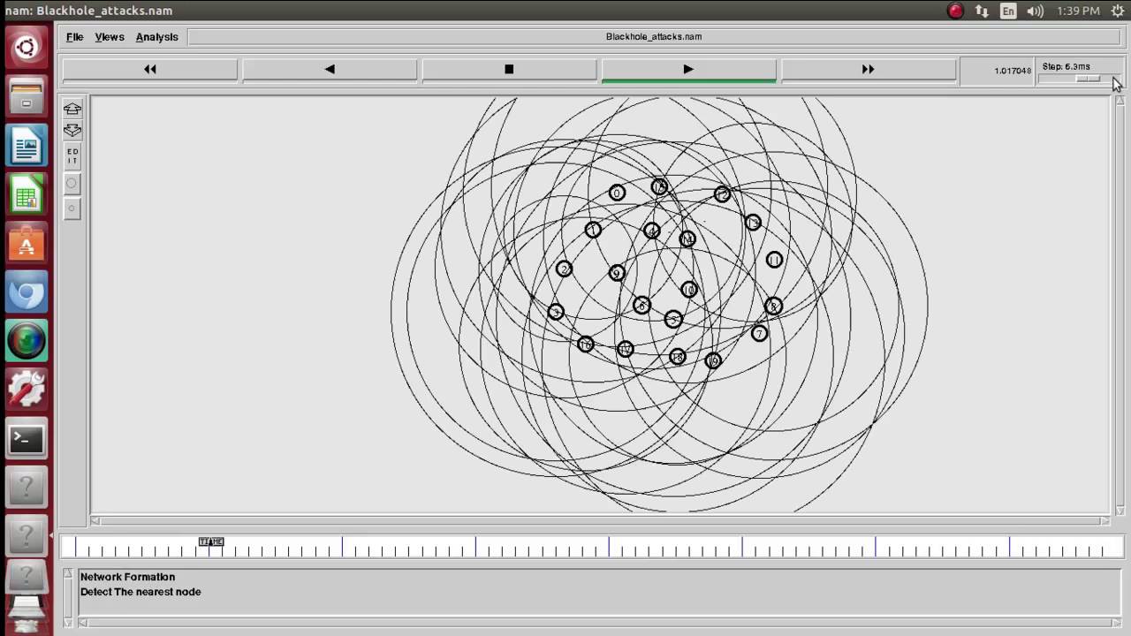Select node 12 in the topology
Viewport: 1131px width, 636px height.
723,194
